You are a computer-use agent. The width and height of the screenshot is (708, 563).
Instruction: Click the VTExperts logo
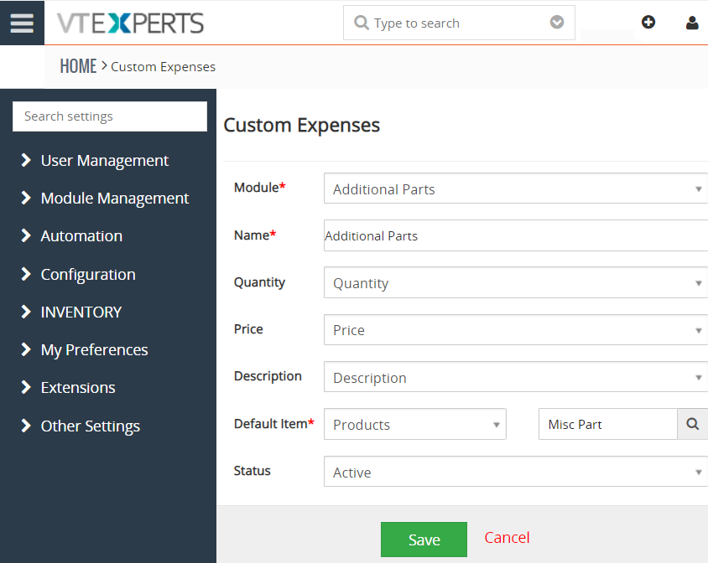coord(130,23)
